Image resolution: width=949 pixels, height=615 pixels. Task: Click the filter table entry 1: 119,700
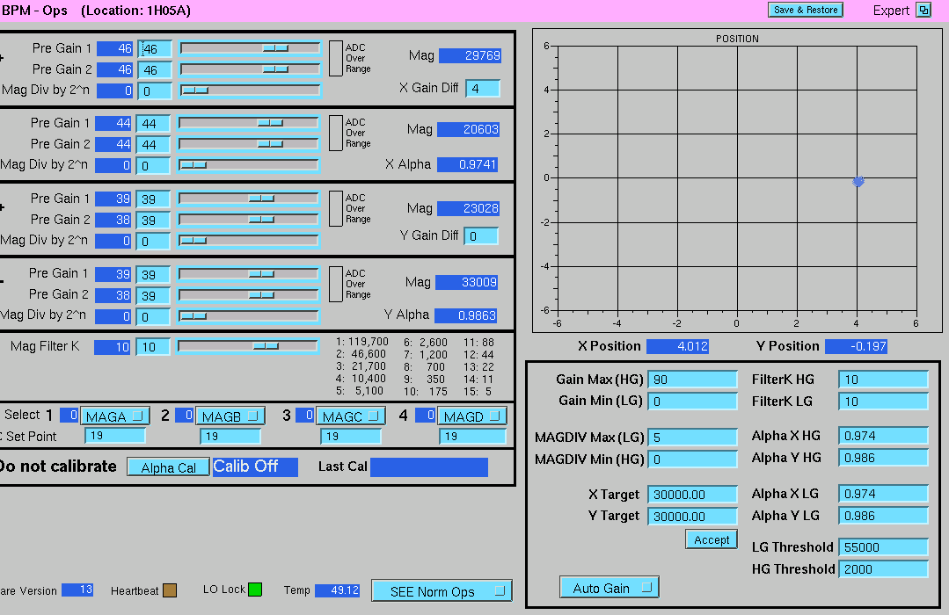tap(362, 342)
